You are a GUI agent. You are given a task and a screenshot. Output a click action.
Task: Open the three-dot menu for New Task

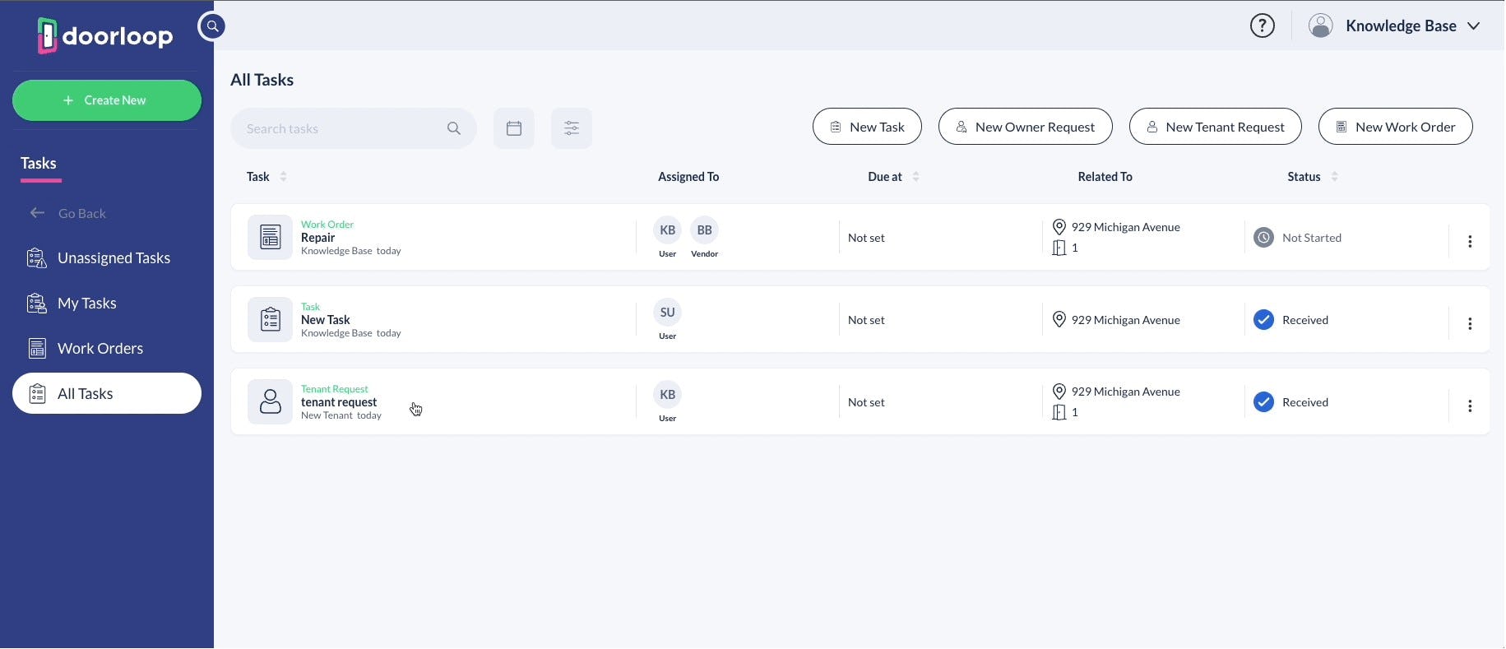1470,323
